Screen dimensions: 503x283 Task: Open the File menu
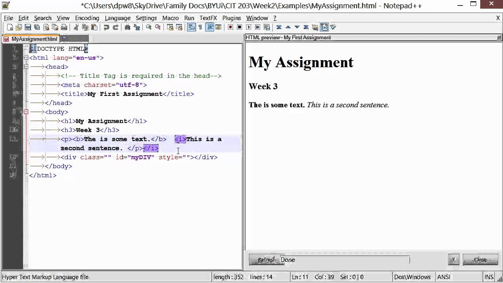point(8,18)
